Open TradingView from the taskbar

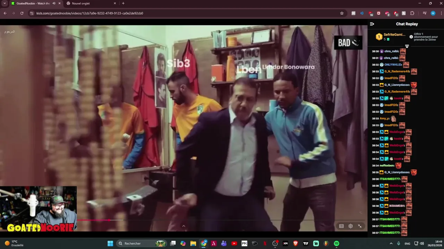[x=306, y=243]
